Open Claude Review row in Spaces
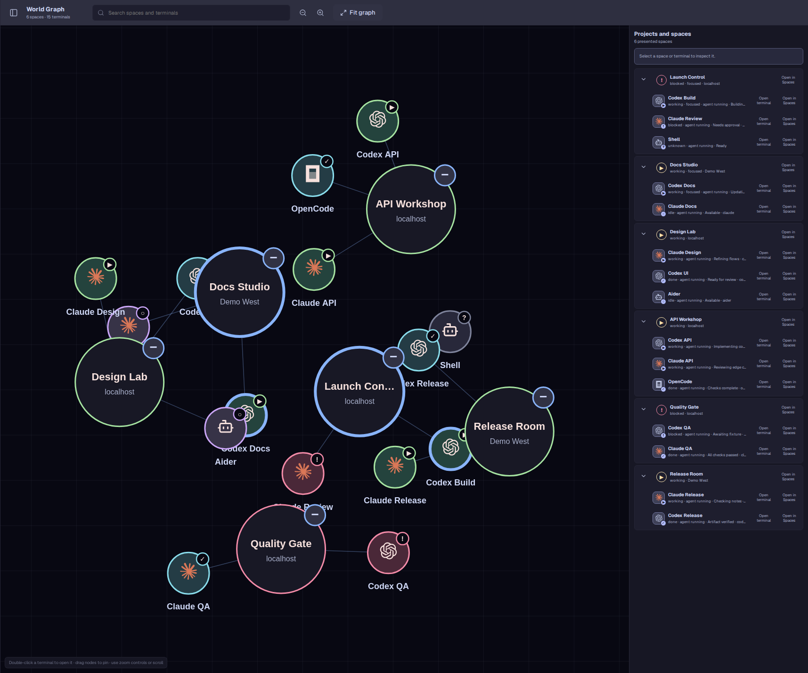This screenshot has width=808, height=673. pyautogui.click(x=789, y=122)
